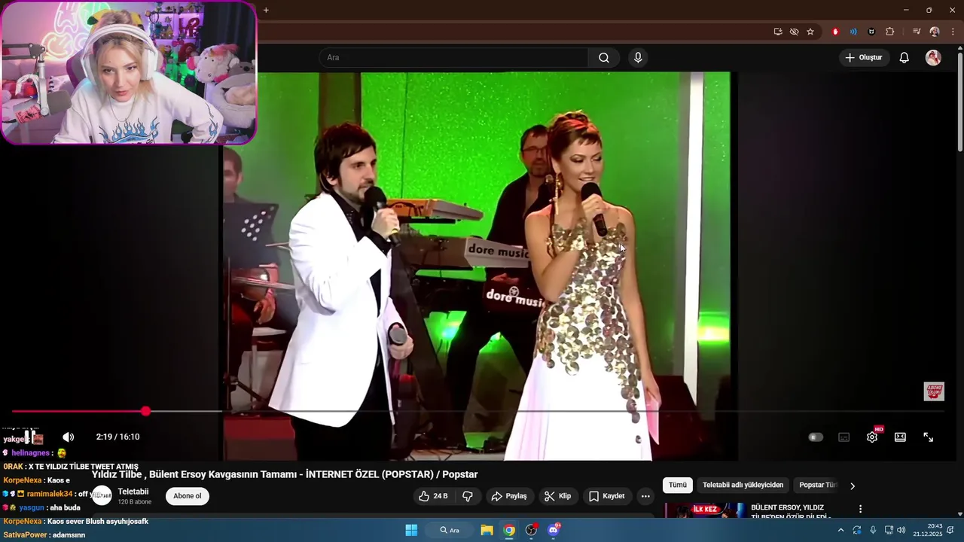Click the streamer webcam overlay

tap(129, 72)
